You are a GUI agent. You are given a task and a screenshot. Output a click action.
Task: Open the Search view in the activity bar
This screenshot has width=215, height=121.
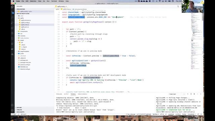point(12,17)
